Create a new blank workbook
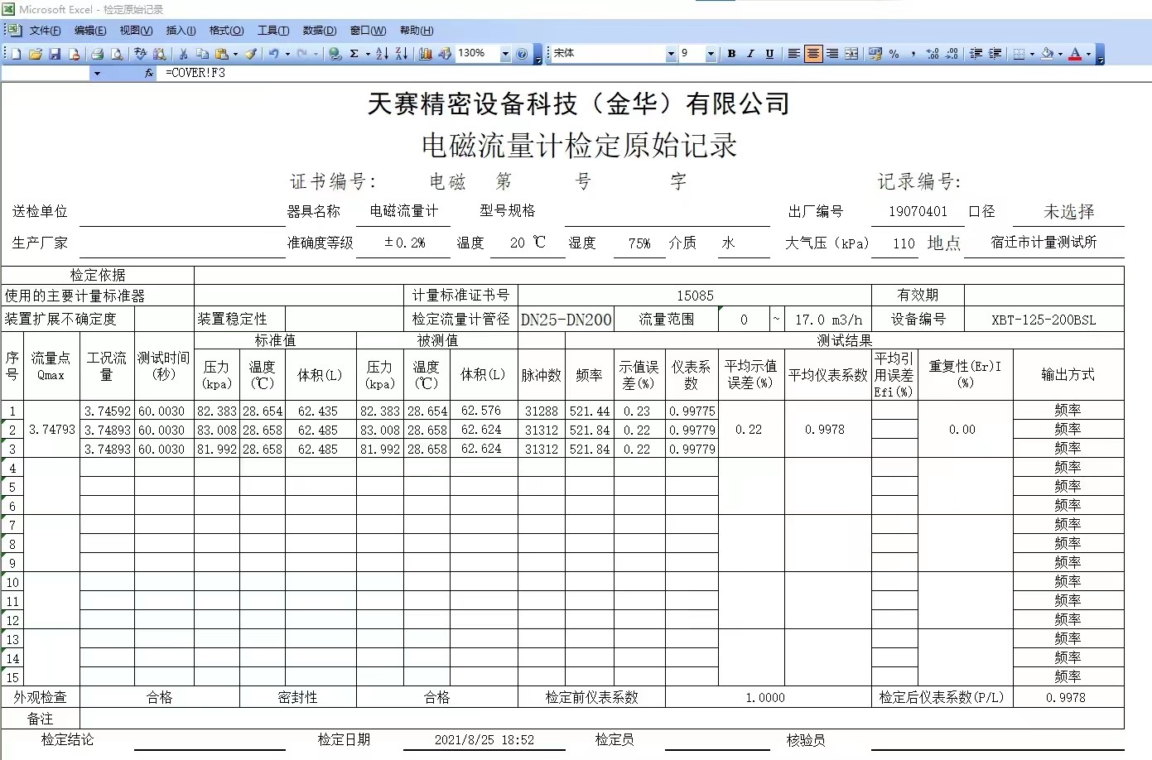 pyautogui.click(x=17, y=54)
